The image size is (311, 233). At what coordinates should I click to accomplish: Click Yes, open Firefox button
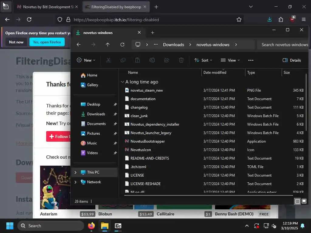(x=47, y=42)
